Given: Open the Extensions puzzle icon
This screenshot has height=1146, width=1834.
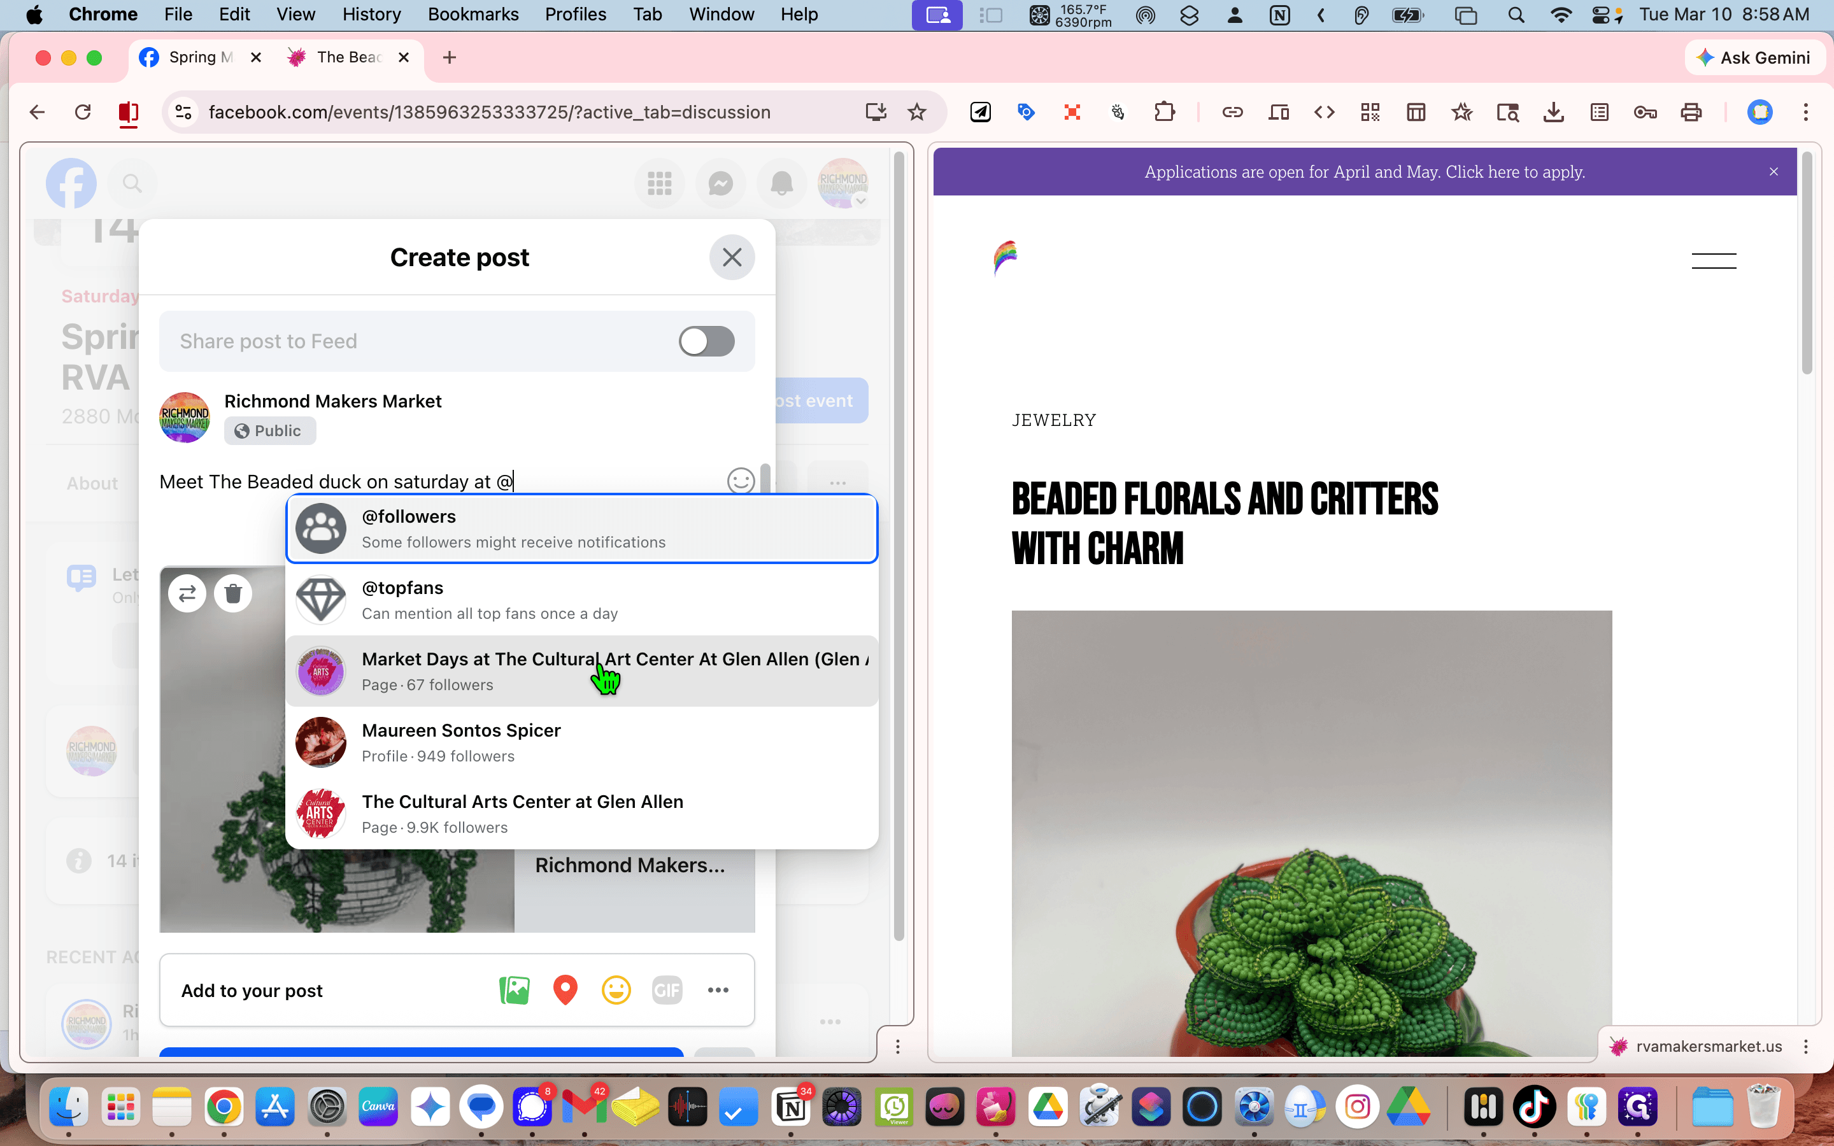Looking at the screenshot, I should (x=1164, y=112).
